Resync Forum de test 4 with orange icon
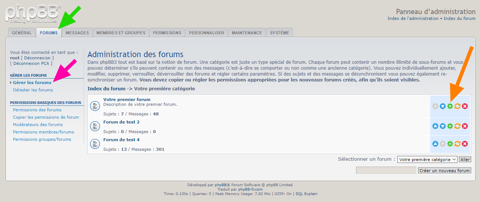 [x=457, y=144]
